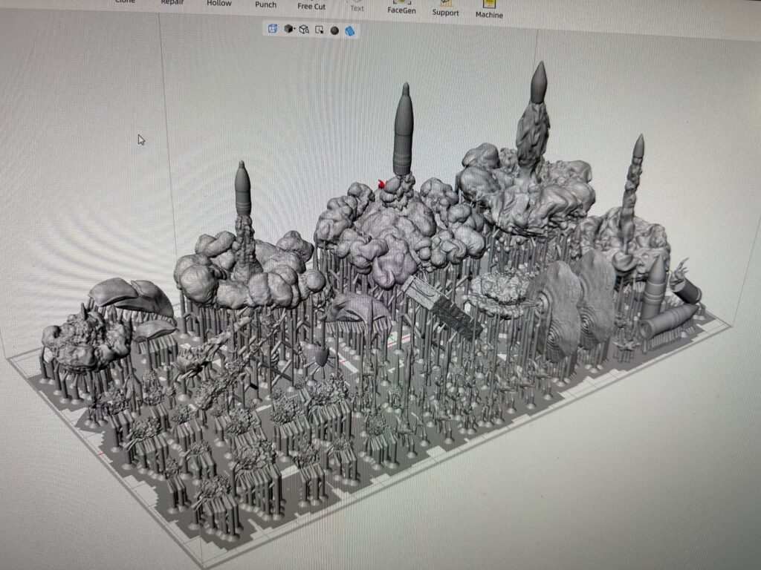Click the Repair tool in the top toolbar
The width and height of the screenshot is (761, 570).
coord(172,3)
